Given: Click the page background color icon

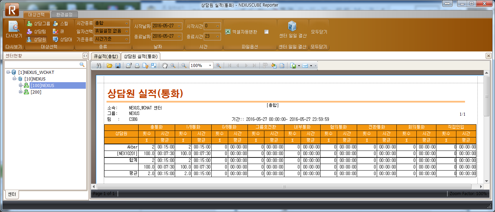Looking at the screenshot, I should pos(274,66).
